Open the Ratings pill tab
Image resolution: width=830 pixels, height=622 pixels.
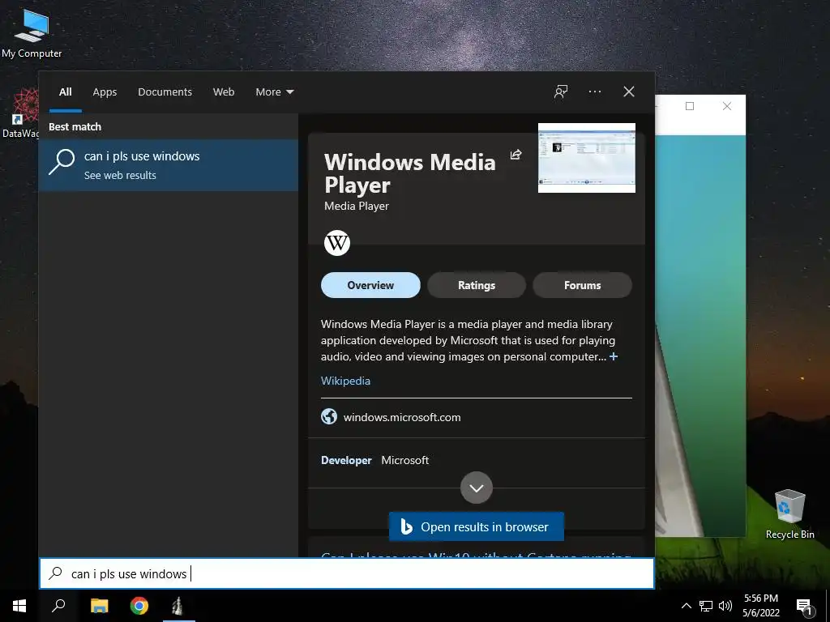click(x=477, y=285)
